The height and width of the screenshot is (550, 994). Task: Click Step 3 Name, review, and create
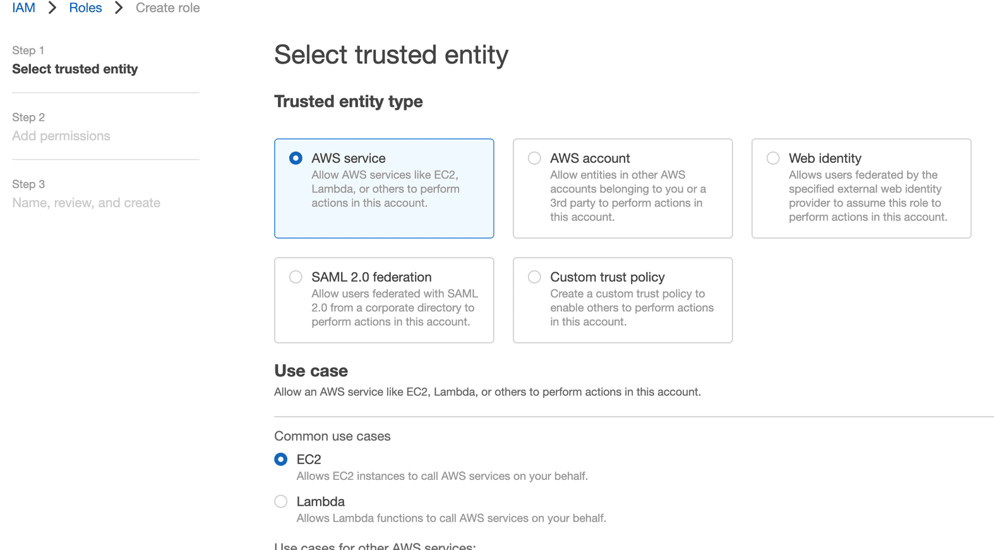pyautogui.click(x=86, y=203)
